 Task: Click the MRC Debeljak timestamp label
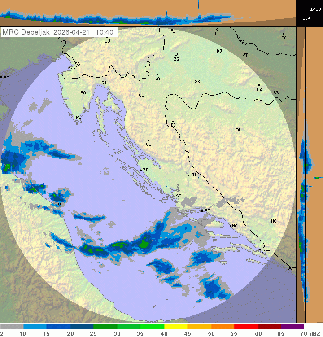(59, 32)
